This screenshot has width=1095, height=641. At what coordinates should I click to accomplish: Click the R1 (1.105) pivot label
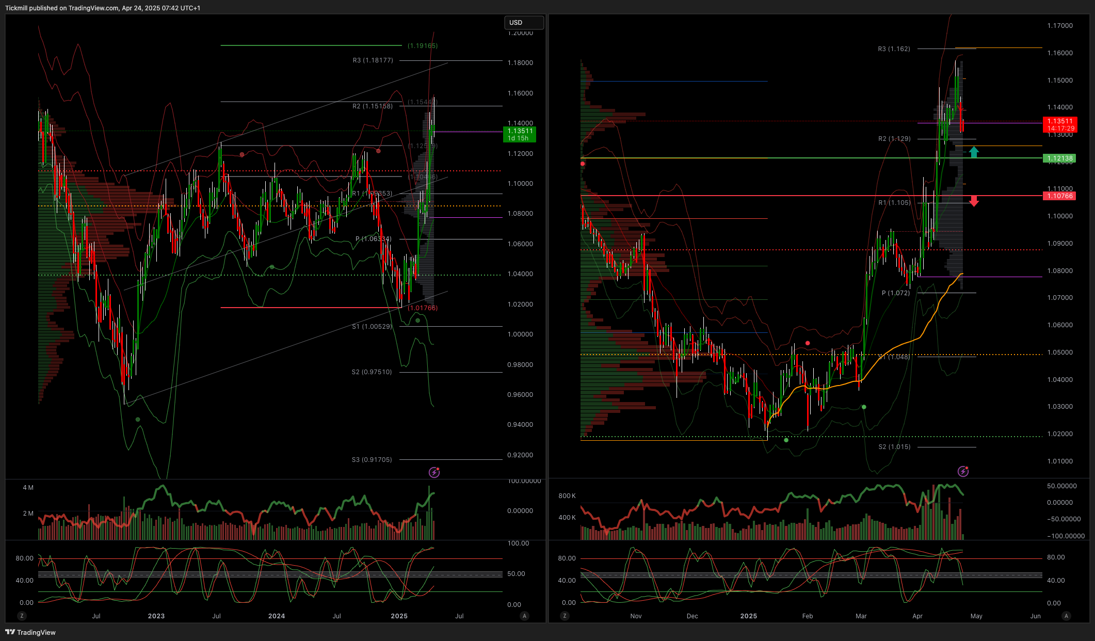tap(895, 203)
